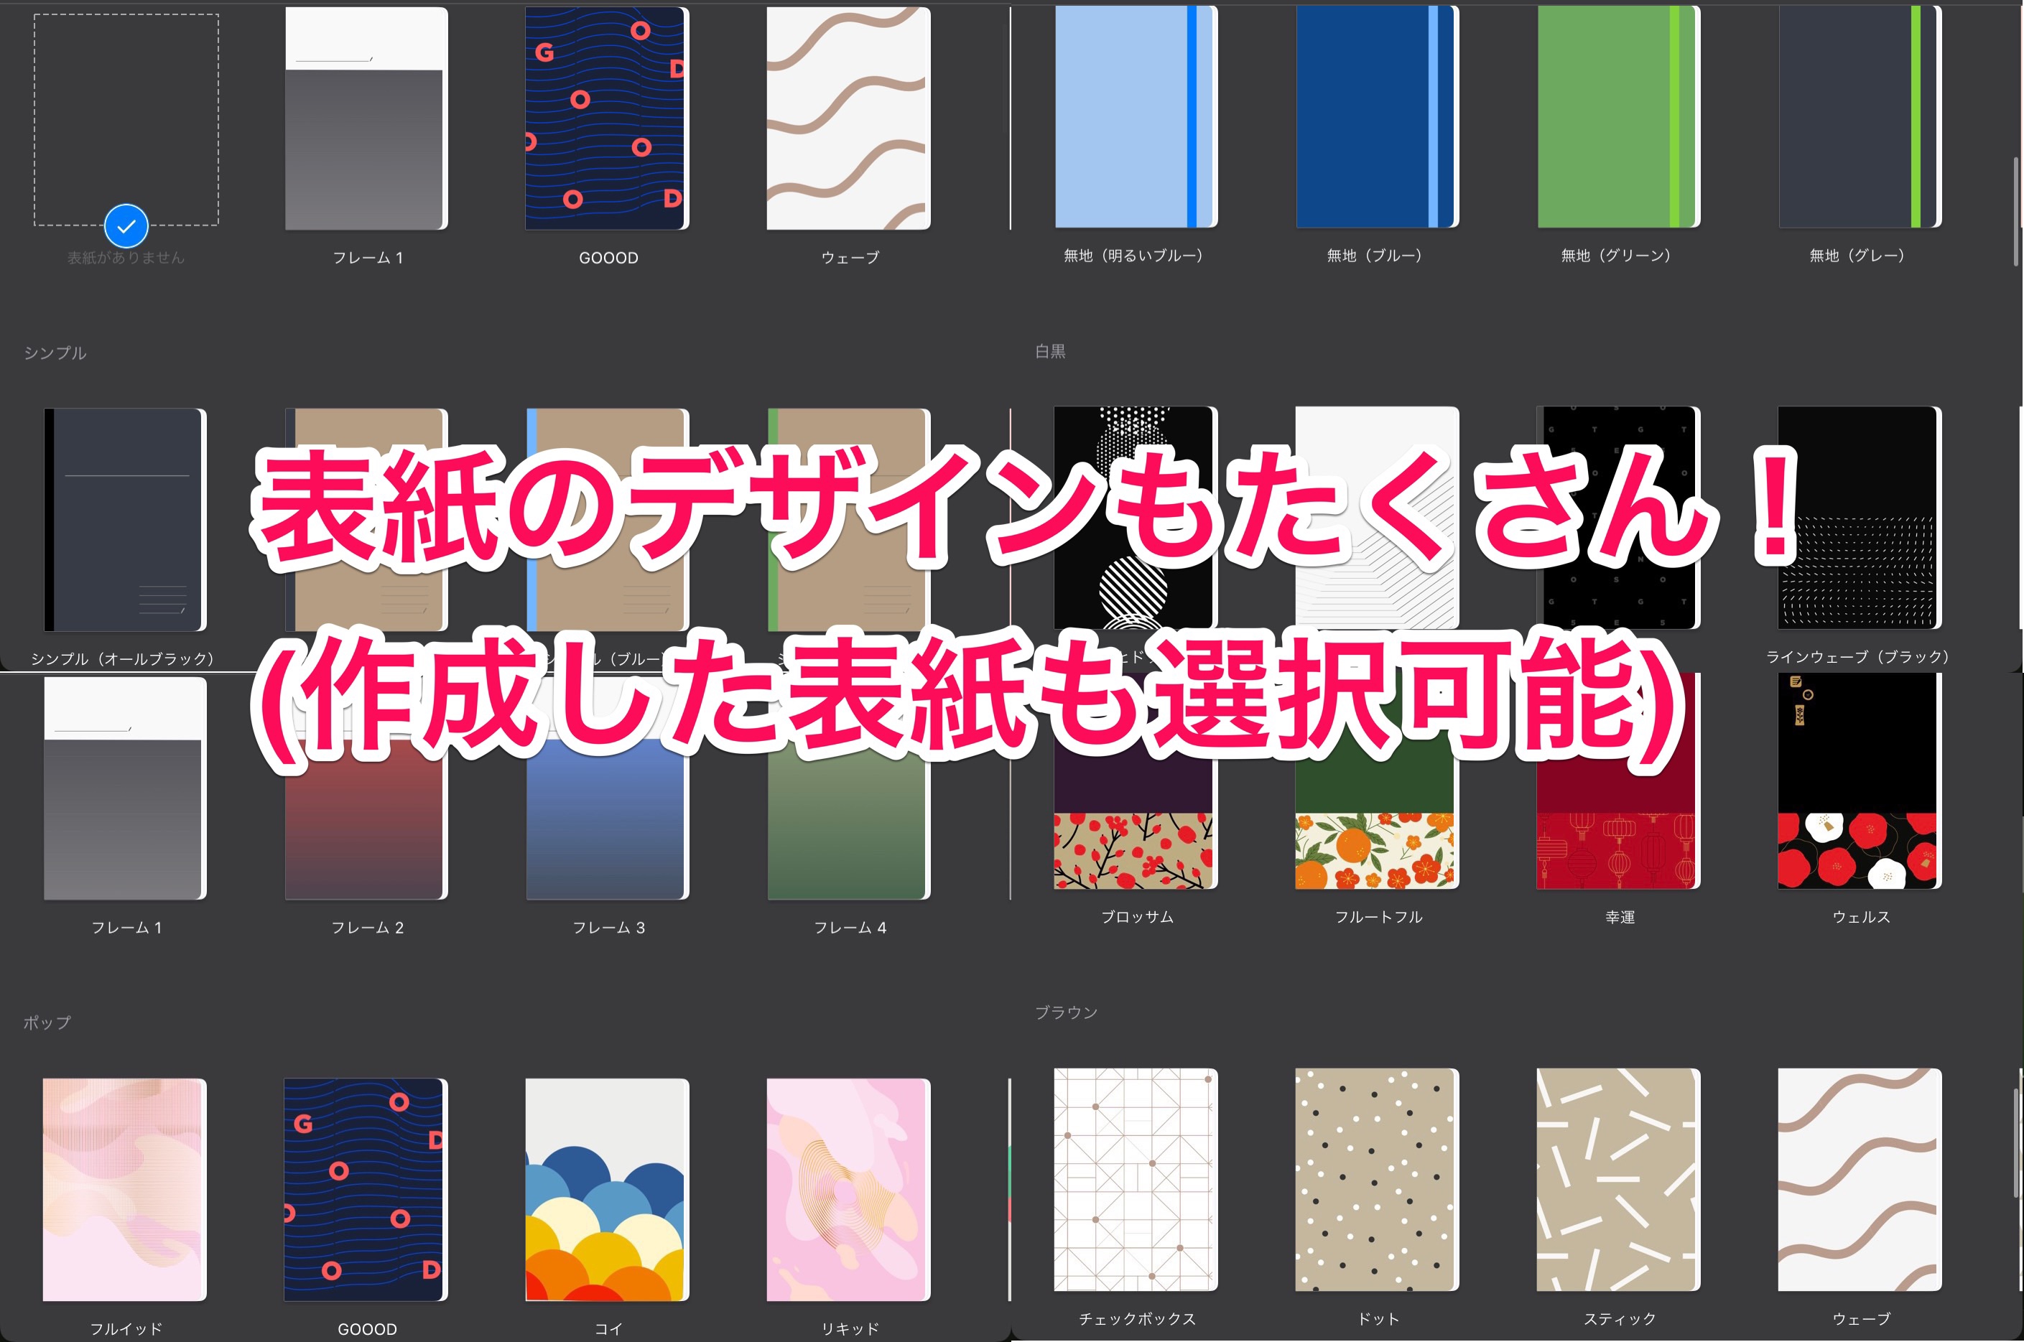Click the vertical scrollbar on the right edge
The image size is (2024, 1342).
2016,210
